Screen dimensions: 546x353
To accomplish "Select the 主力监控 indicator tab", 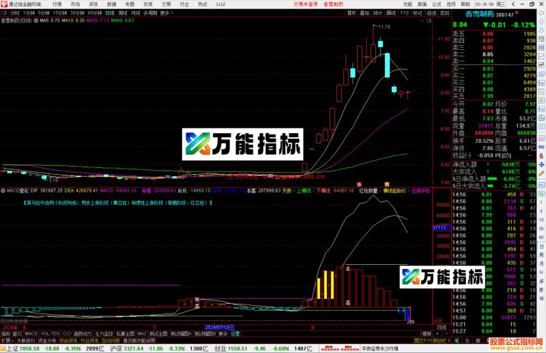I will (x=104, y=334).
